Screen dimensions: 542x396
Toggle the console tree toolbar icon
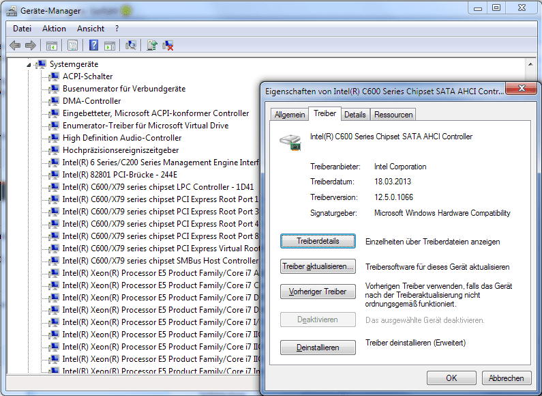tap(52, 45)
